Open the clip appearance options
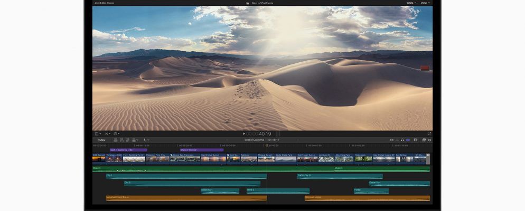This screenshot has width=525, height=211. click(415, 140)
